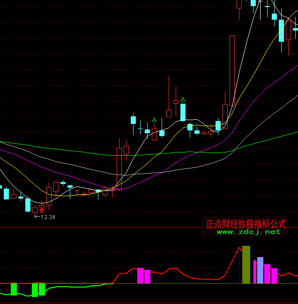Click the leftmost green indicator bar
Image resolution: width=298 pixels, height=304 pixels.
[14, 289]
